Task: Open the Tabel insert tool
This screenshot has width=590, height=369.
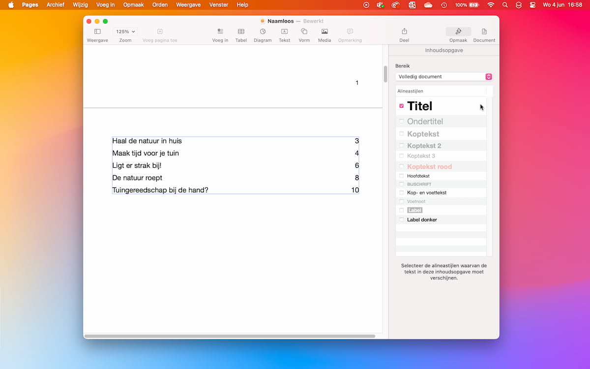Action: tap(241, 31)
